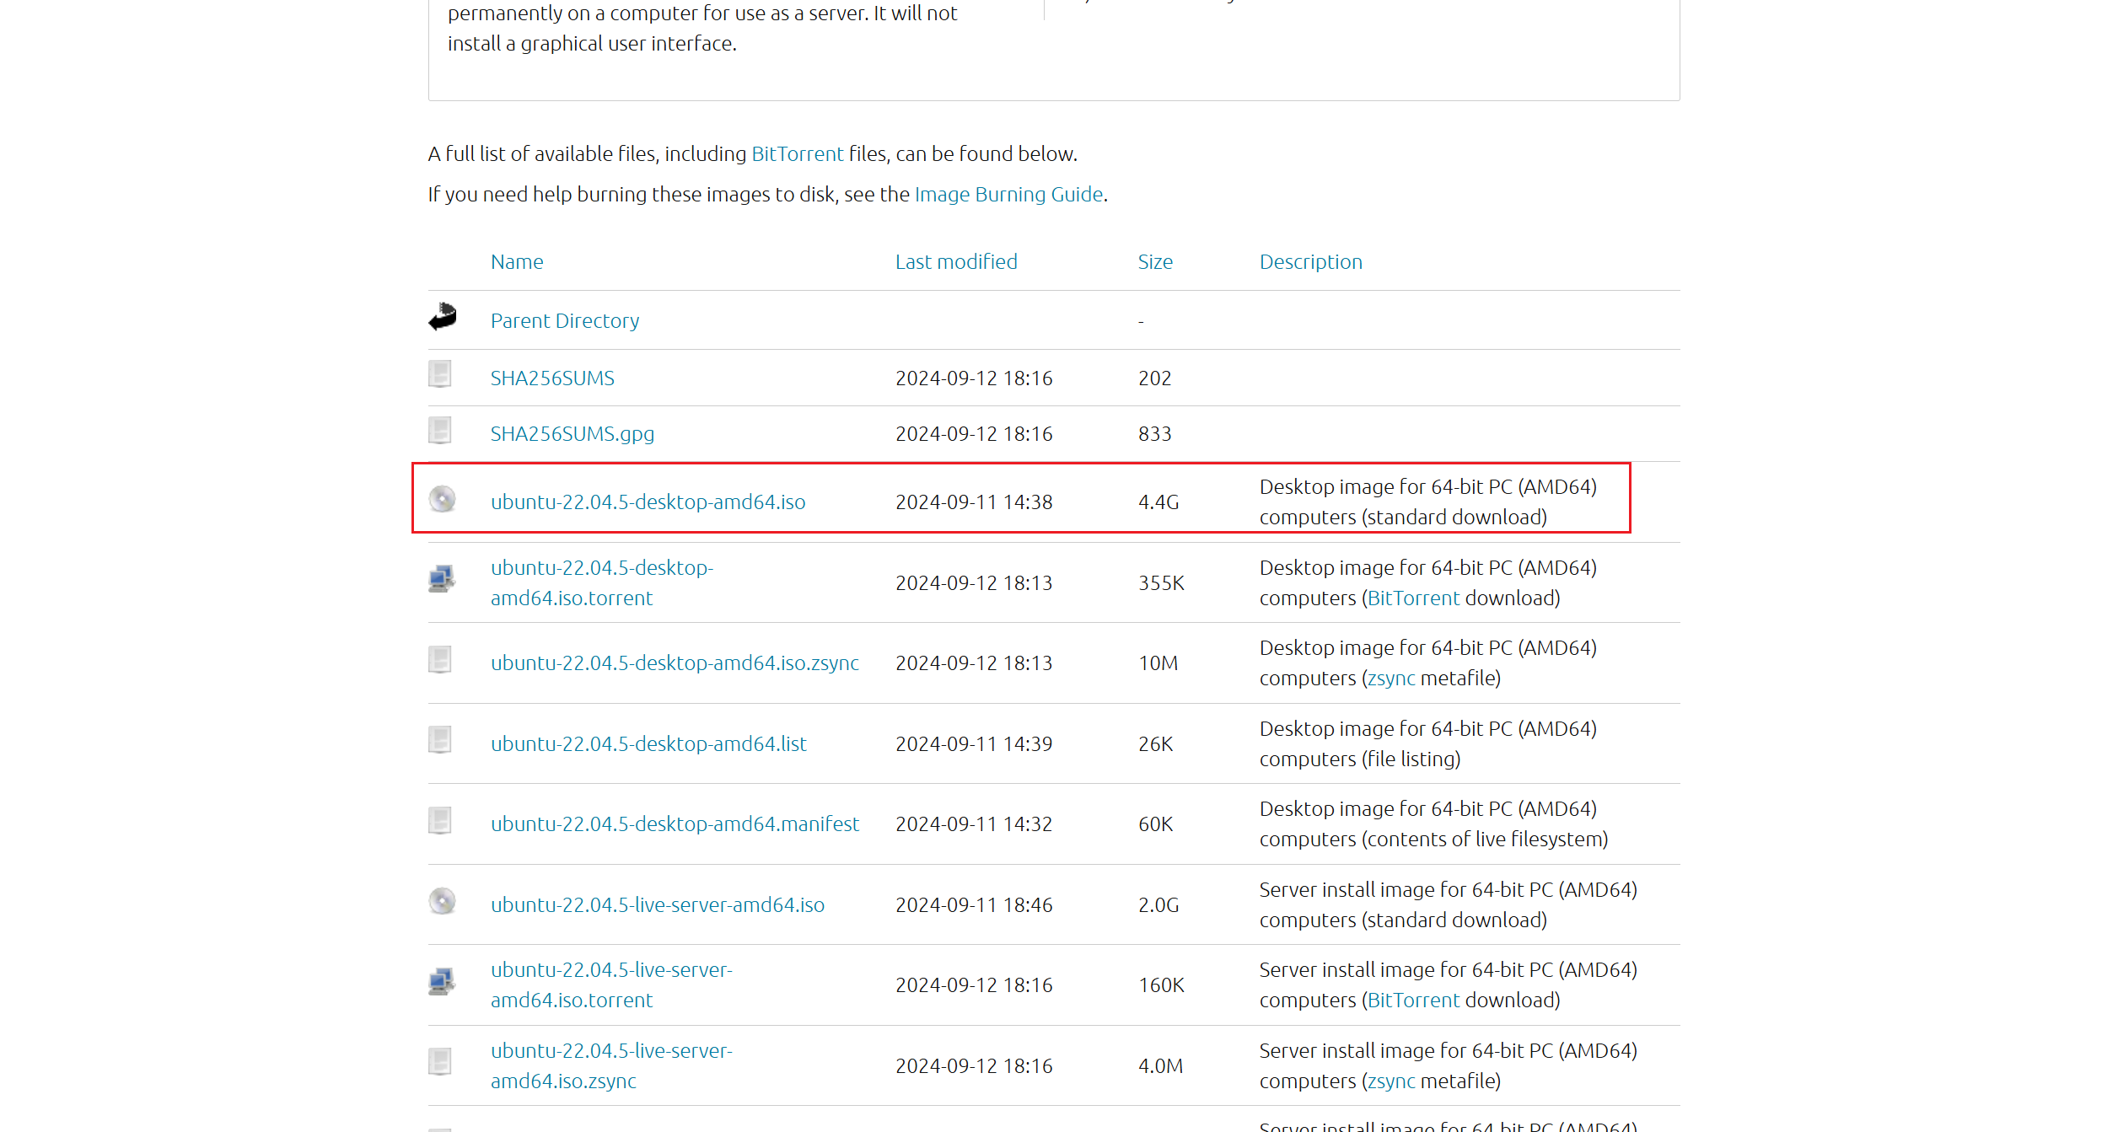This screenshot has height=1132, width=2118.
Task: Download live-server-amd64.iso.torrent file
Action: (x=612, y=985)
